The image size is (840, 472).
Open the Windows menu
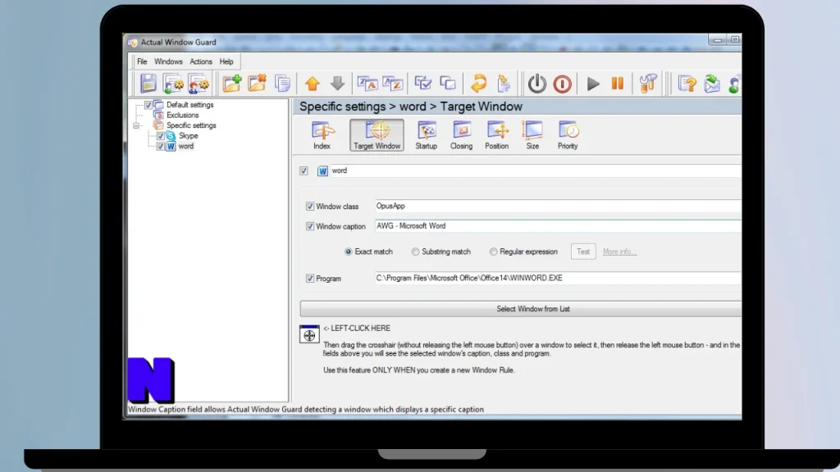(168, 61)
